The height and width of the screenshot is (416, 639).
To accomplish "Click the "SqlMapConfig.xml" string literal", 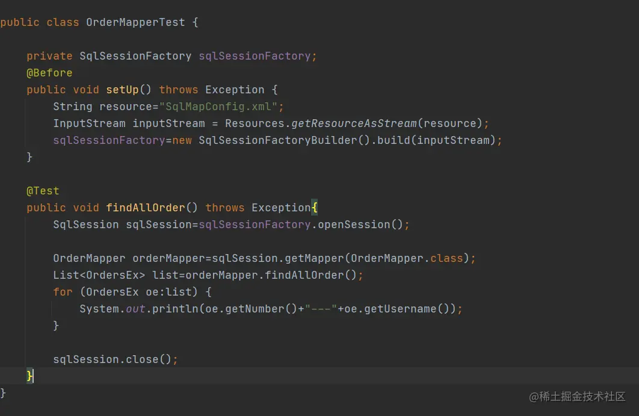I will 218,107.
